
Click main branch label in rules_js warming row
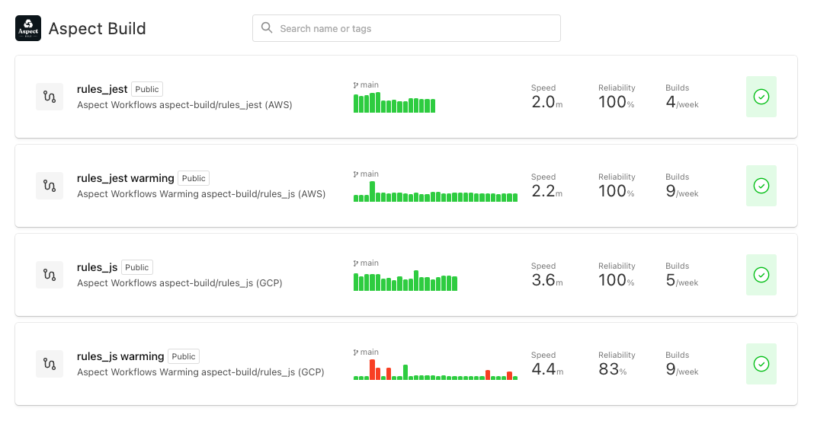[x=369, y=352]
